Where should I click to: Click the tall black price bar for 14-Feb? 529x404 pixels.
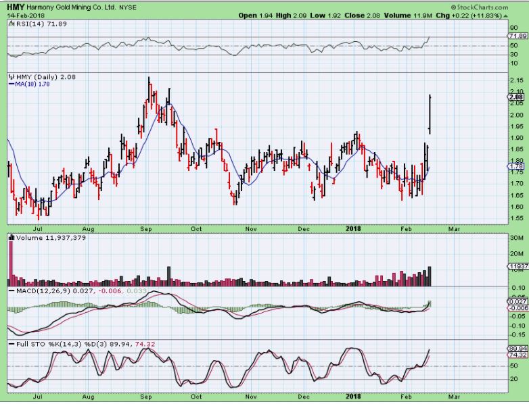pos(430,115)
